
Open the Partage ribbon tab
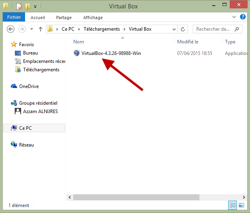[x=64, y=18]
